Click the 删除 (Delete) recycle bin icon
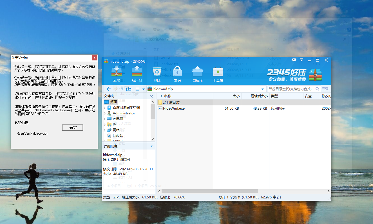373x224 pixels. pos(157,74)
